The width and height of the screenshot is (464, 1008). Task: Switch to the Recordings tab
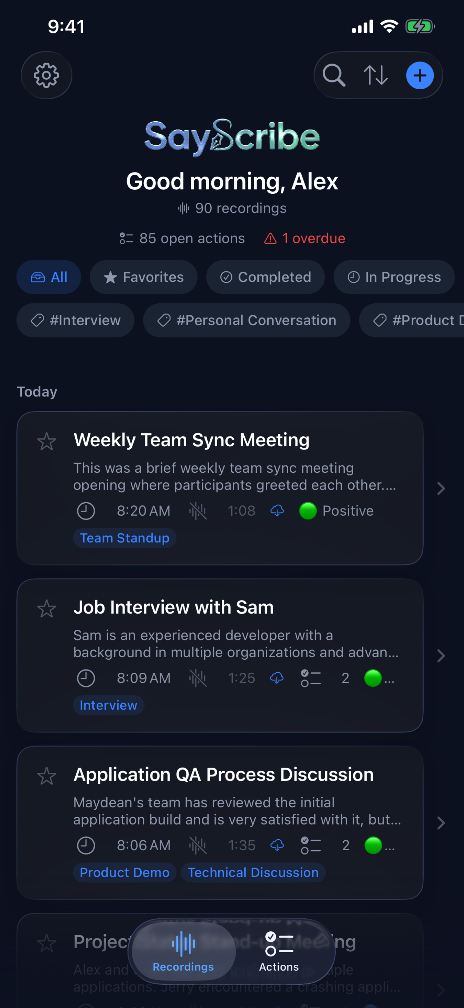pyautogui.click(x=183, y=951)
